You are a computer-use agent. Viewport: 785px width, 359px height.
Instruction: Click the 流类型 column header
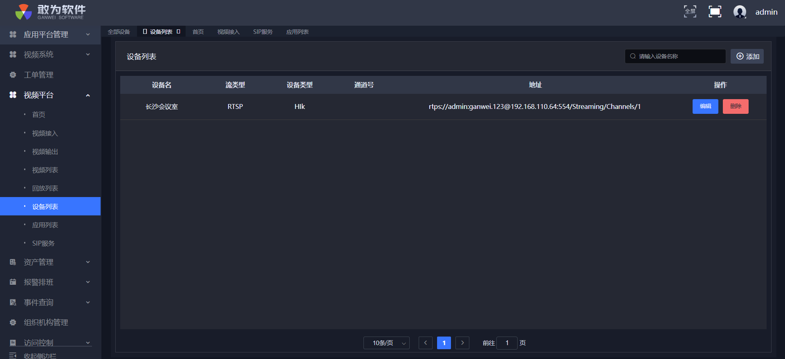[x=235, y=85]
